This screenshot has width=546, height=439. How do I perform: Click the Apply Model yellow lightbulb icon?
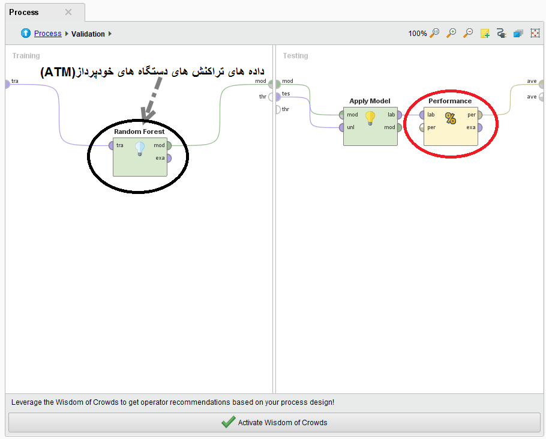click(370, 118)
